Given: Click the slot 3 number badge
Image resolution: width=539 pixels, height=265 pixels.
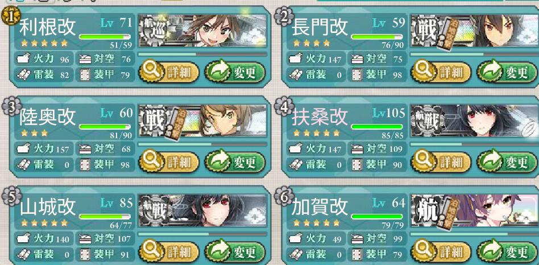Looking at the screenshot, I should click(x=11, y=106).
